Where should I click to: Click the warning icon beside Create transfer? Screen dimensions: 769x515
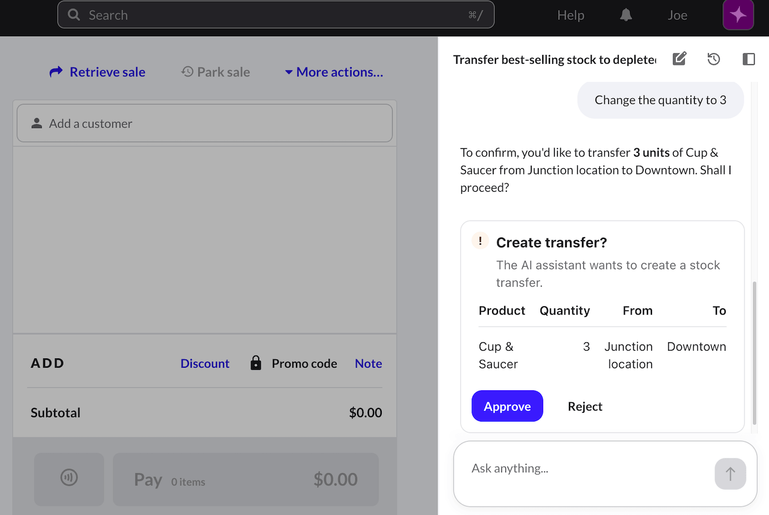tap(480, 241)
